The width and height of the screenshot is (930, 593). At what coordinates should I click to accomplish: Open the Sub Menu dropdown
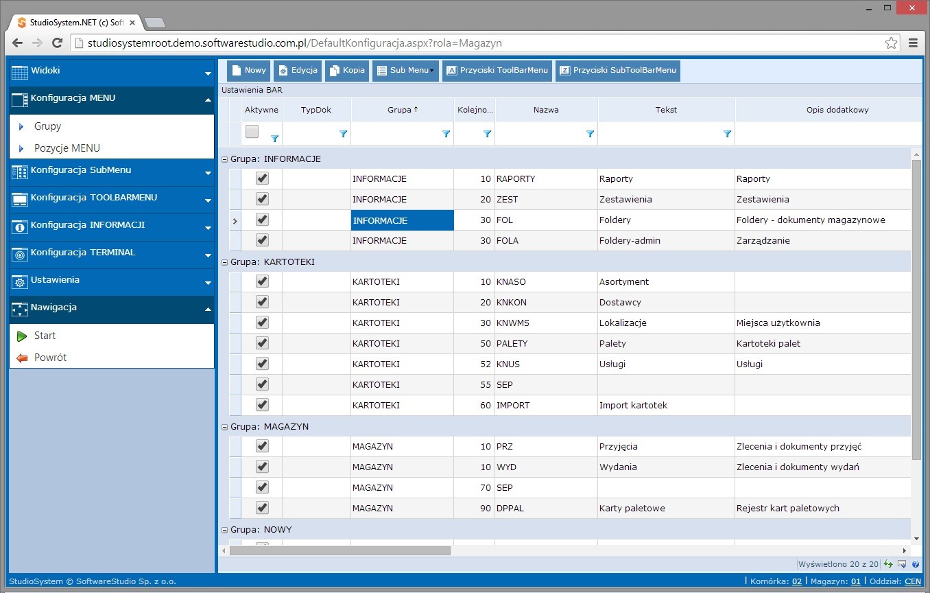point(405,71)
